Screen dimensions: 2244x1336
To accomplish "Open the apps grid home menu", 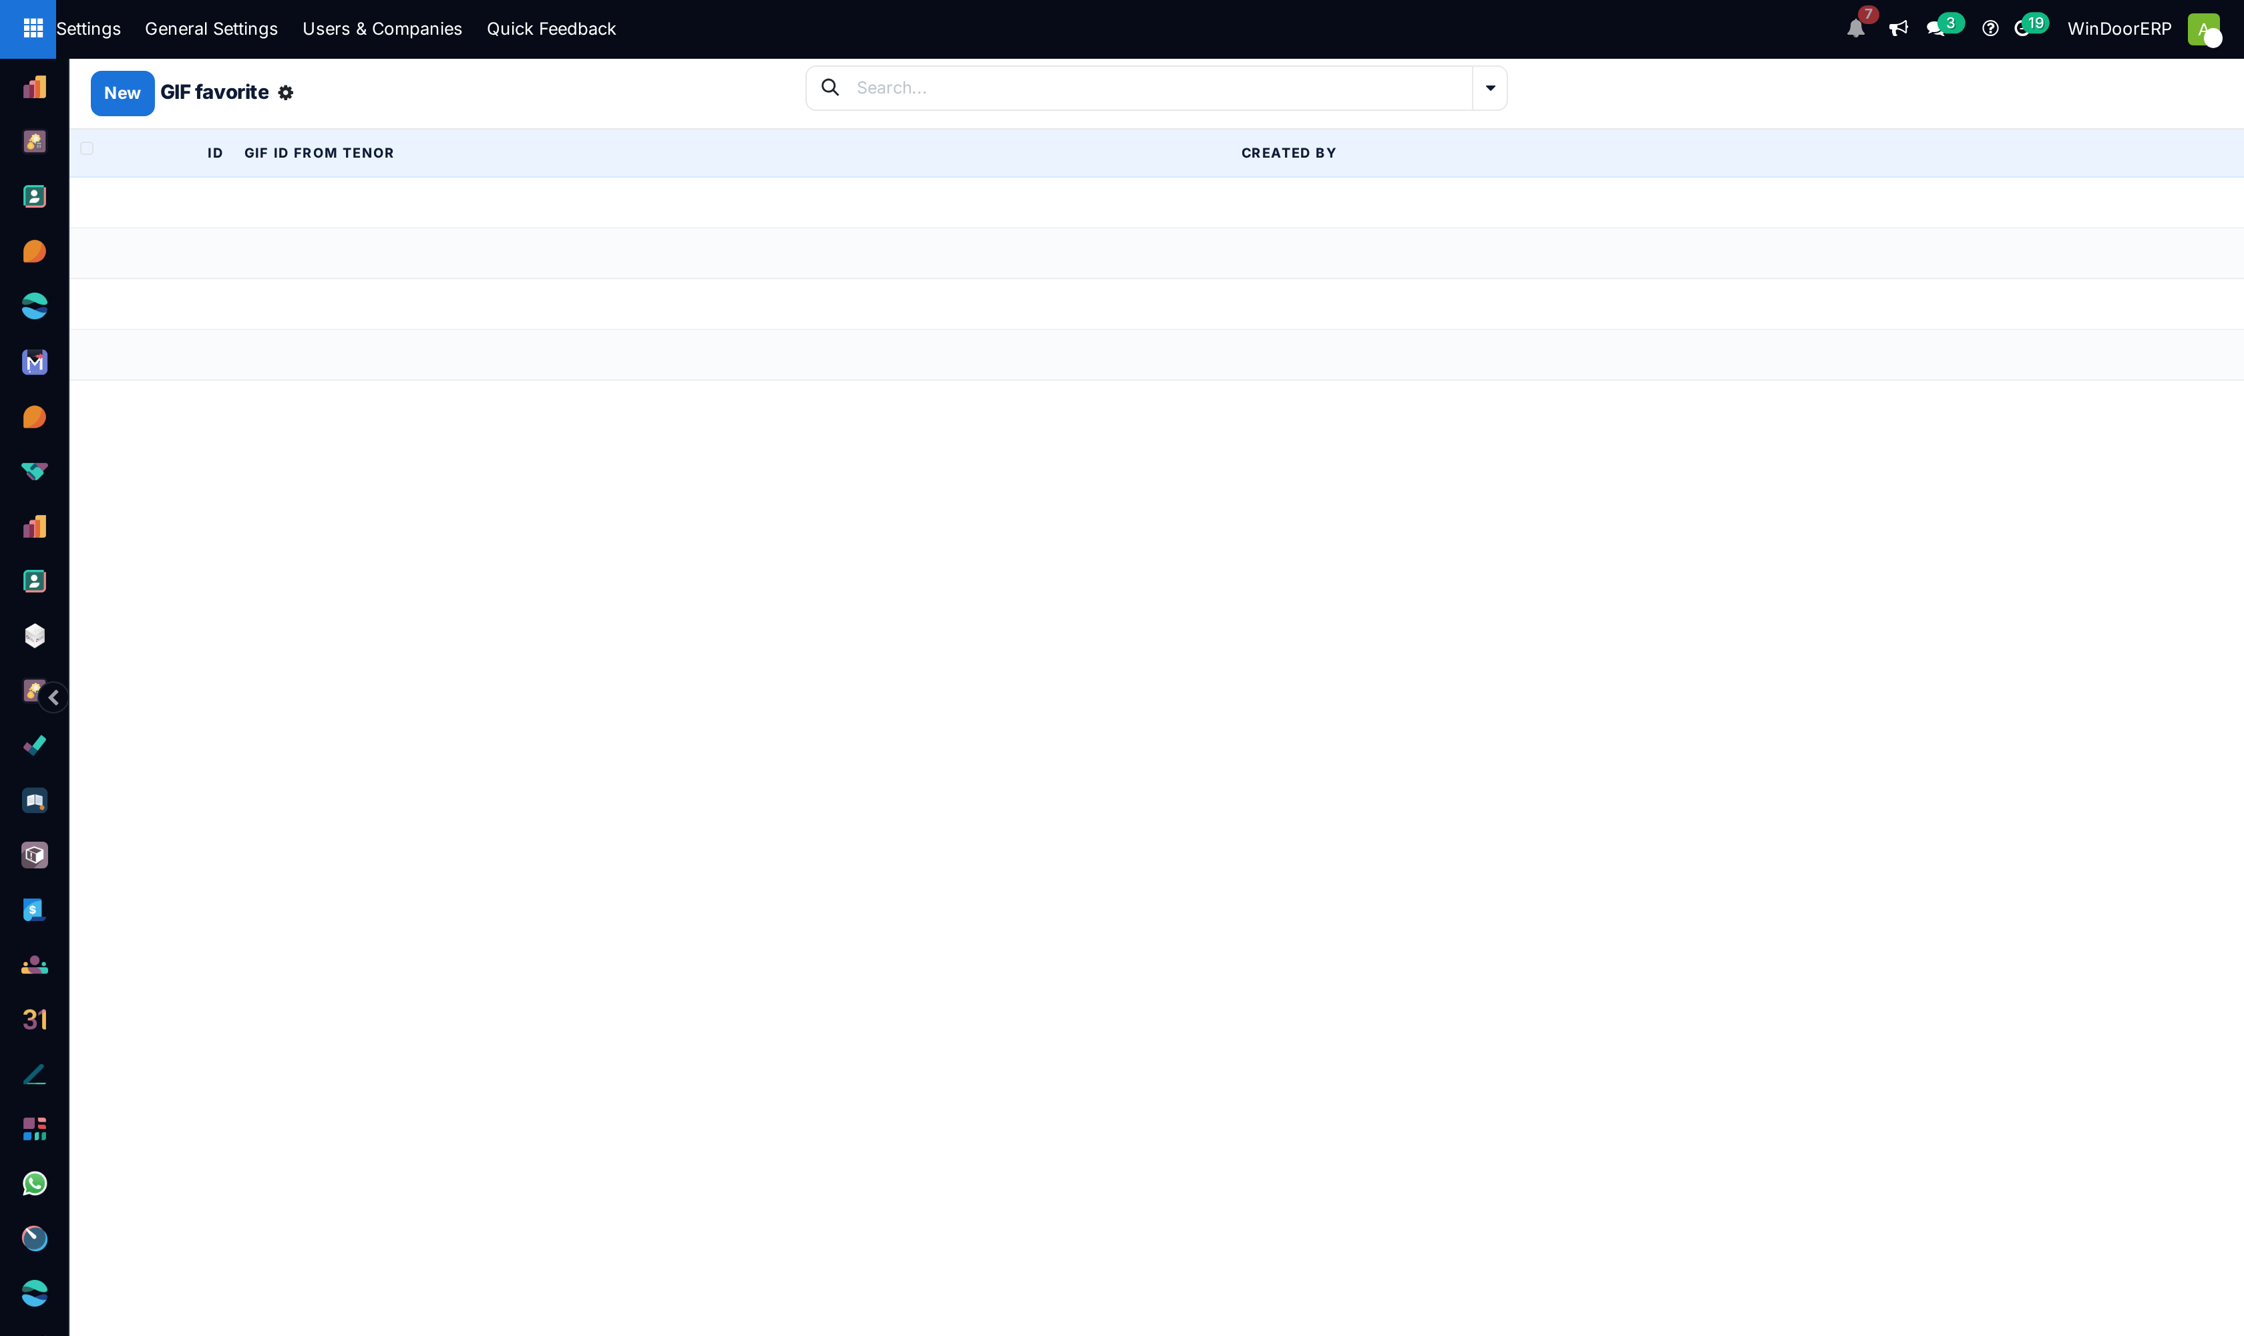I will pos(33,29).
